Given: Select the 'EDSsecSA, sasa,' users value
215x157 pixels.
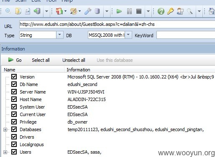Looking at the screenshot, I should click(x=84, y=152).
